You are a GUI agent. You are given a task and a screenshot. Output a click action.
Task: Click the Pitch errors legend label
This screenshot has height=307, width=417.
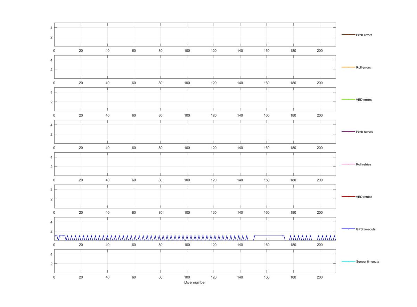[x=364, y=35]
